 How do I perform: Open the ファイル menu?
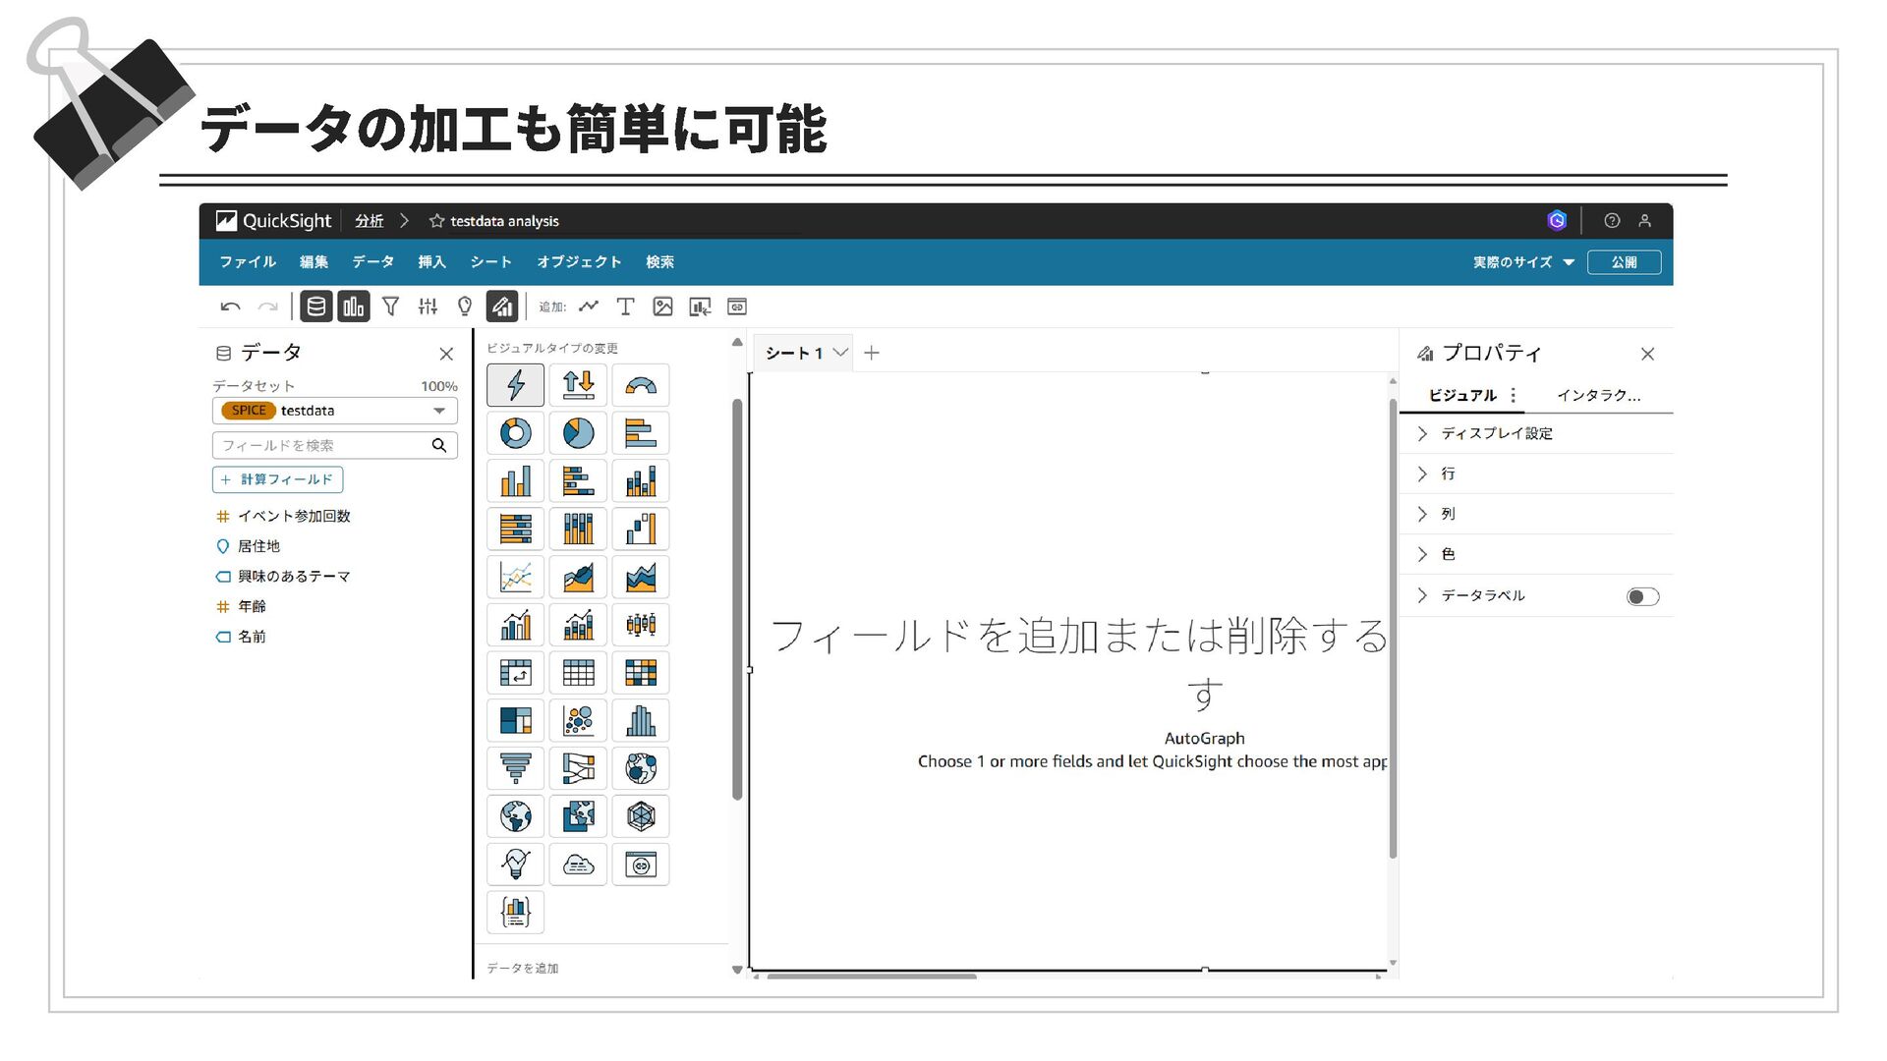[247, 262]
